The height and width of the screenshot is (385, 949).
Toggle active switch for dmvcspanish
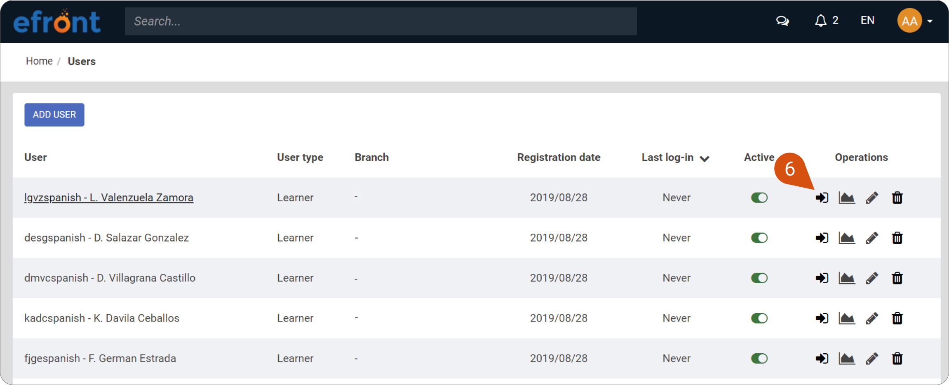[759, 278]
